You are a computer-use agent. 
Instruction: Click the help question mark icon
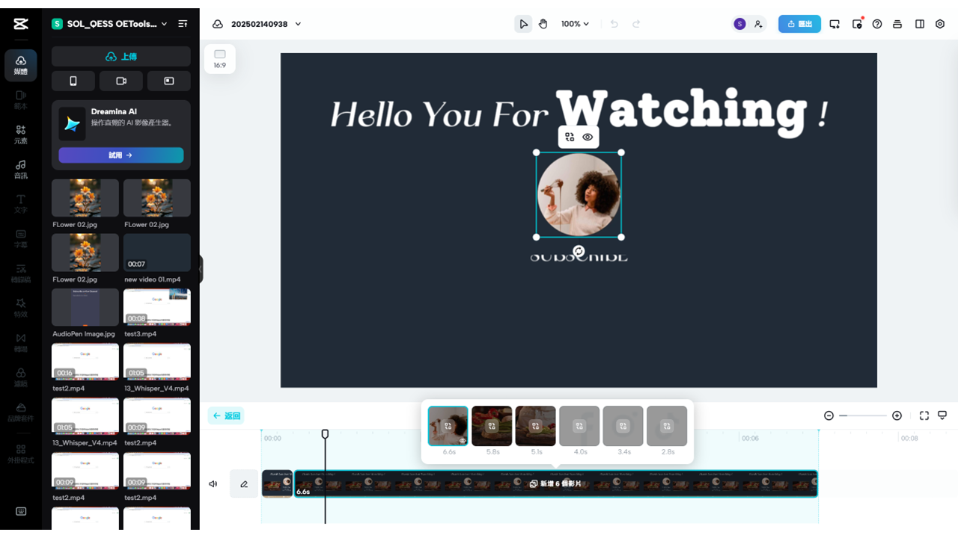(x=877, y=24)
